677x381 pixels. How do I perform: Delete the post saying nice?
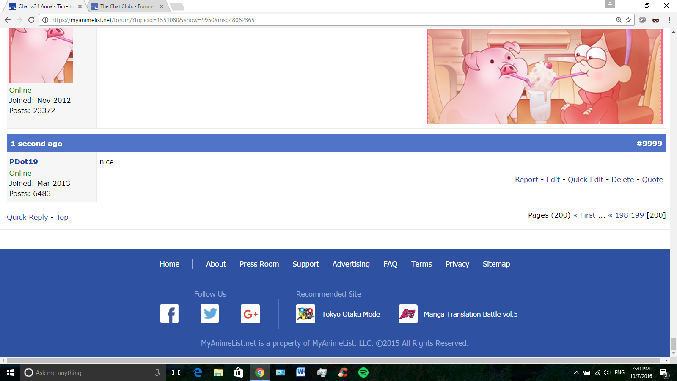(623, 179)
